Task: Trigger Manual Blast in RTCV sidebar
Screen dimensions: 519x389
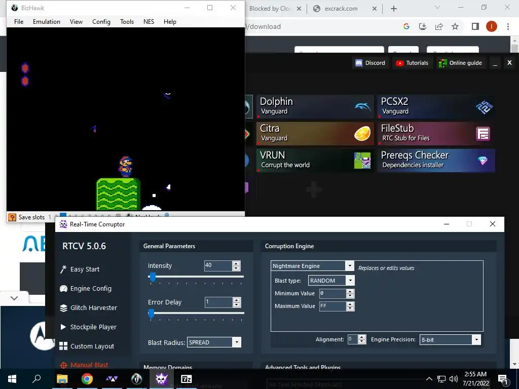Action: (x=84, y=365)
